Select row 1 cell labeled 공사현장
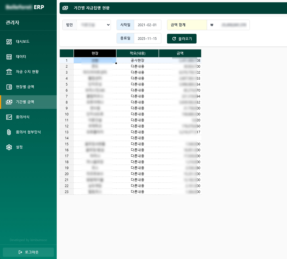The height and width of the screenshot is (259, 287). click(137, 60)
